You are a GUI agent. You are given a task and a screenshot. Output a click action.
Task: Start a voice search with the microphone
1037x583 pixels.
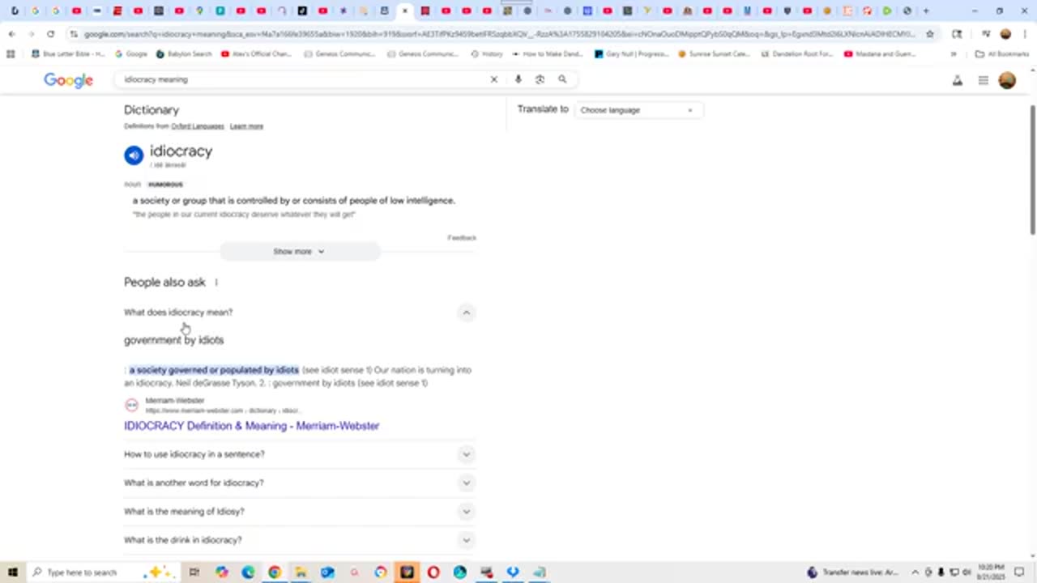point(518,79)
